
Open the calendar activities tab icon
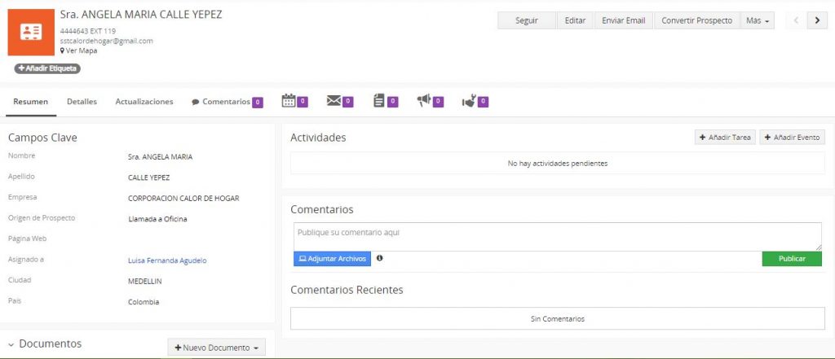point(289,101)
